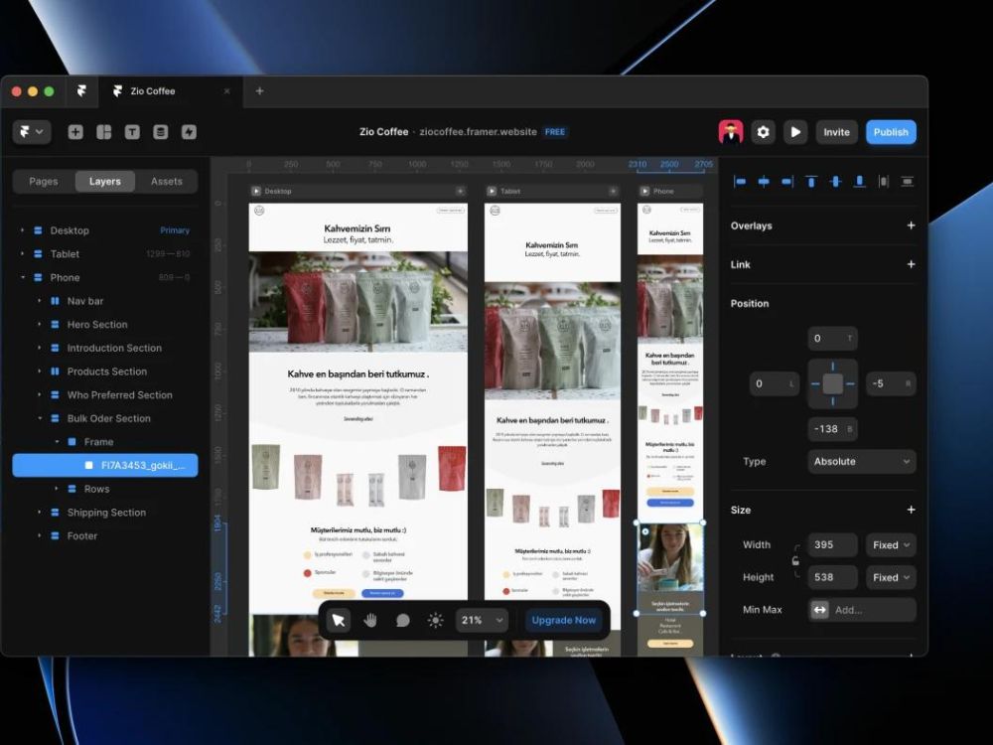Click the user avatar in toolbar
The height and width of the screenshot is (745, 993).
tap(731, 132)
